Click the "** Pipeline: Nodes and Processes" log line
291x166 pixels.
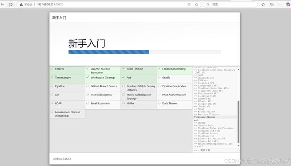214,128
